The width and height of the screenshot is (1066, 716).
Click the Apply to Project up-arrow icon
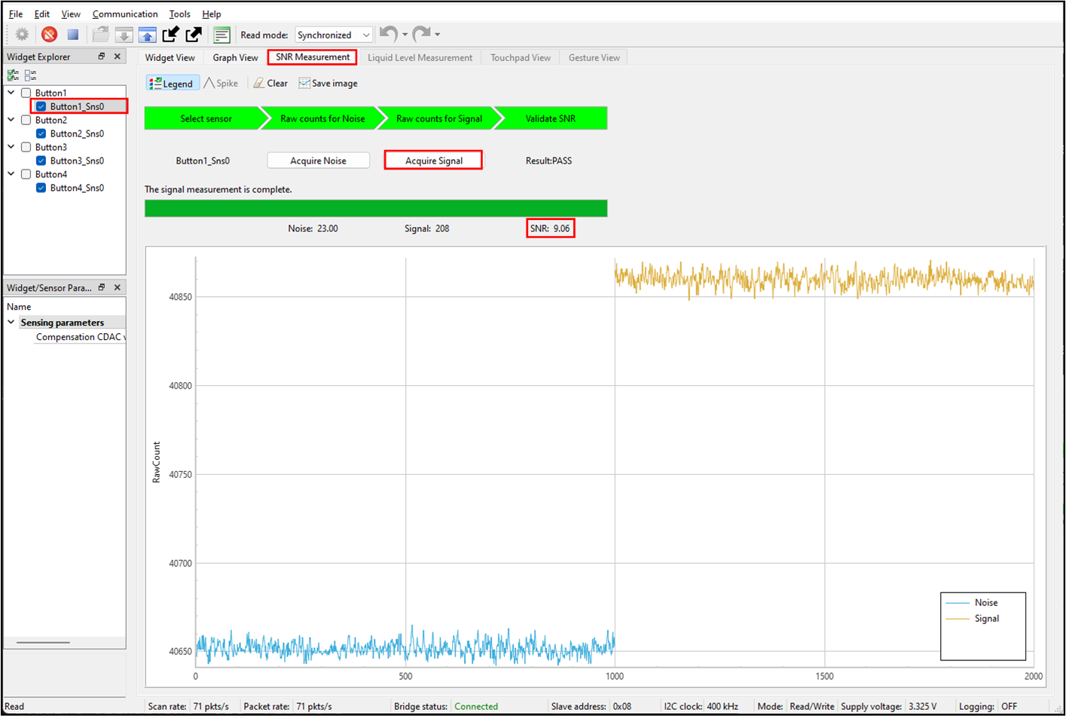[x=148, y=35]
